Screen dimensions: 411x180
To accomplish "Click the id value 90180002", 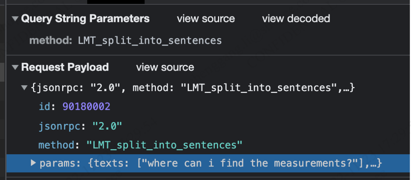I will pos(86,107).
